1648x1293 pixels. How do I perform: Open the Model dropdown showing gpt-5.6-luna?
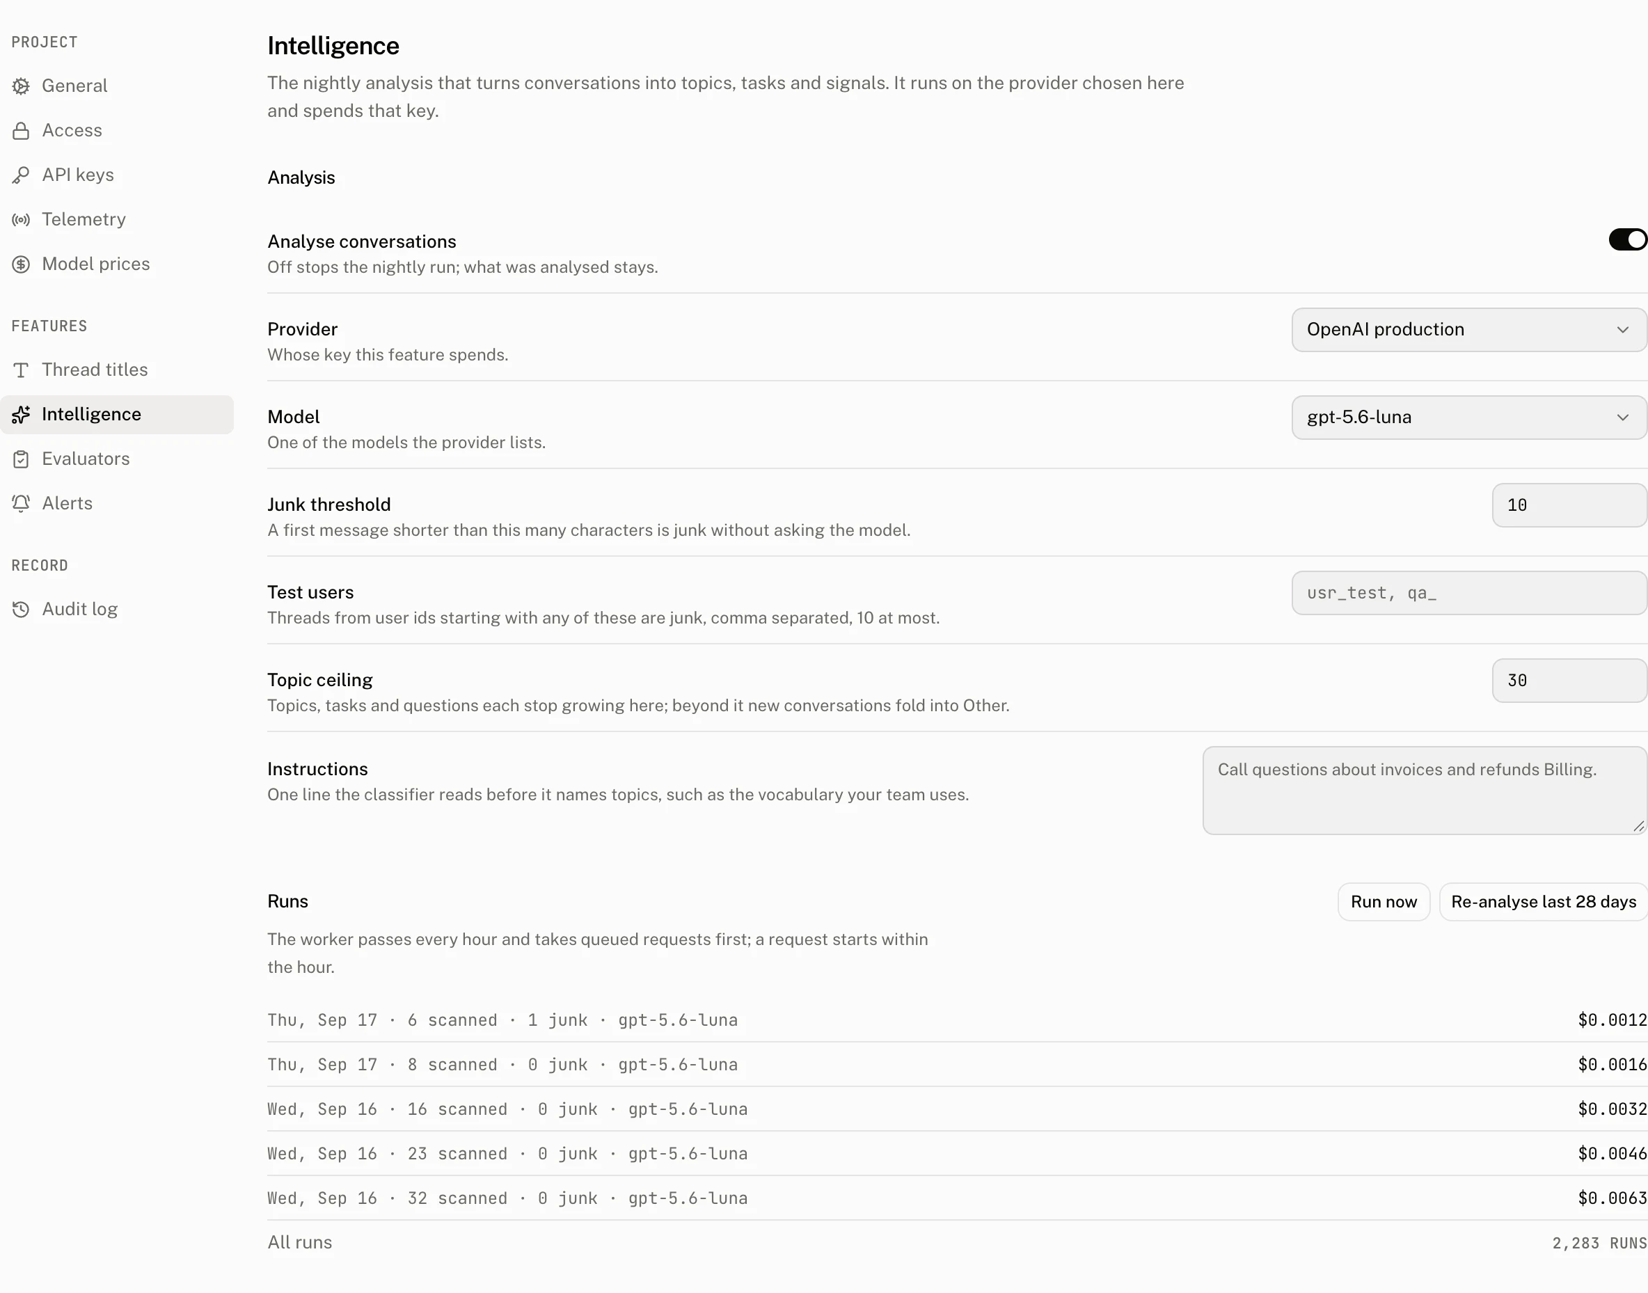pos(1469,418)
